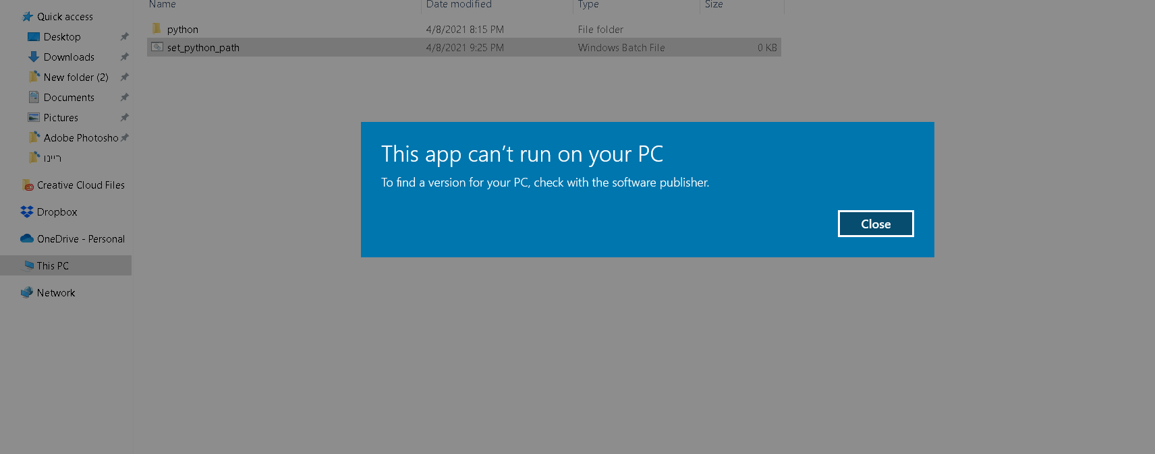1155x454 pixels.
Task: Sort by Date modified column
Action: (459, 5)
